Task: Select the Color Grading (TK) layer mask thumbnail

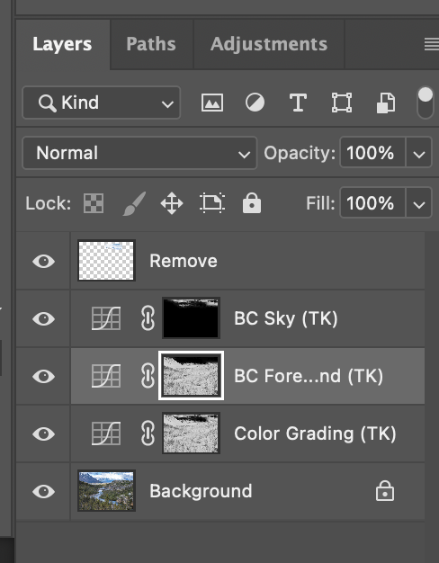Action: pyautogui.click(x=191, y=433)
